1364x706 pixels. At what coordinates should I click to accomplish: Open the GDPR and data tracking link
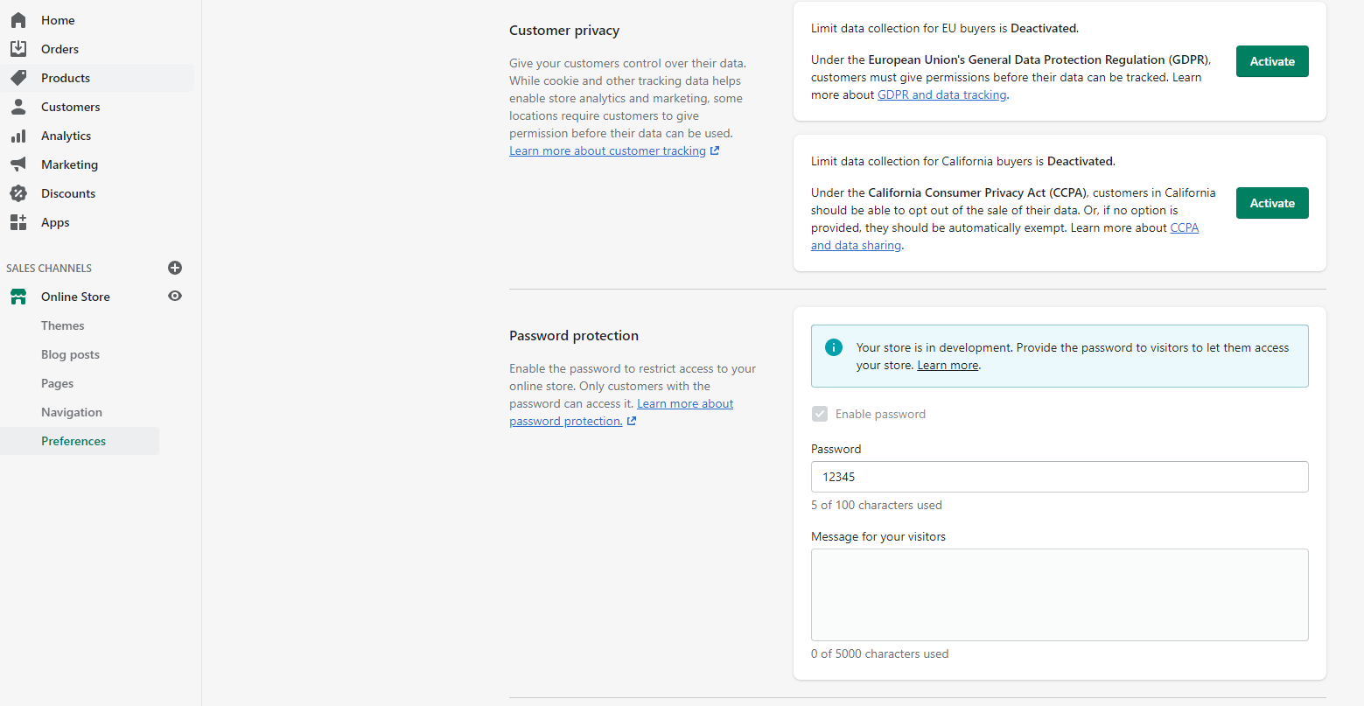941,94
